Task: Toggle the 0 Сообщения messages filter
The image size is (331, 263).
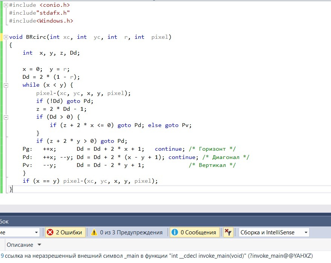Action: (x=194, y=232)
